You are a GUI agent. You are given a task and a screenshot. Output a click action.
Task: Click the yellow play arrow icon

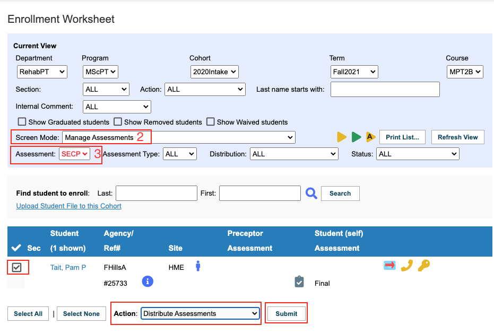[342, 137]
